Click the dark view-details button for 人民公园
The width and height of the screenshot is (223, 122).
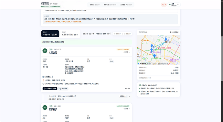pos(50,89)
